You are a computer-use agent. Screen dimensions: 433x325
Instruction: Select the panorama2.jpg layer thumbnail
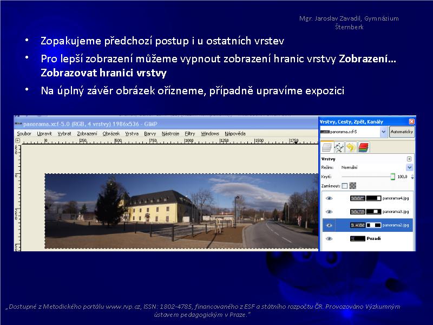tap(357, 225)
